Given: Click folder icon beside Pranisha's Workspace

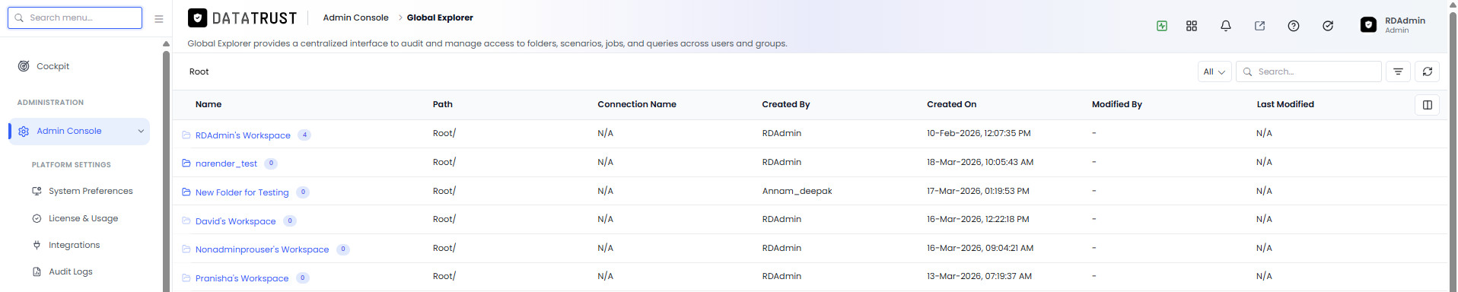Looking at the screenshot, I should [186, 278].
